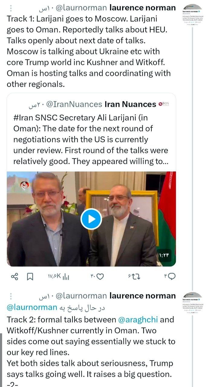This screenshot has height=387, width=210.
Task: Play the Larijani video
Action: pos(91,219)
